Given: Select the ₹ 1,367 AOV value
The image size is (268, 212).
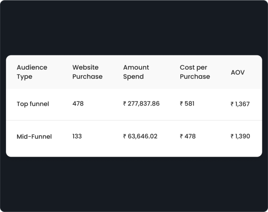Looking at the screenshot, I should (x=240, y=104).
